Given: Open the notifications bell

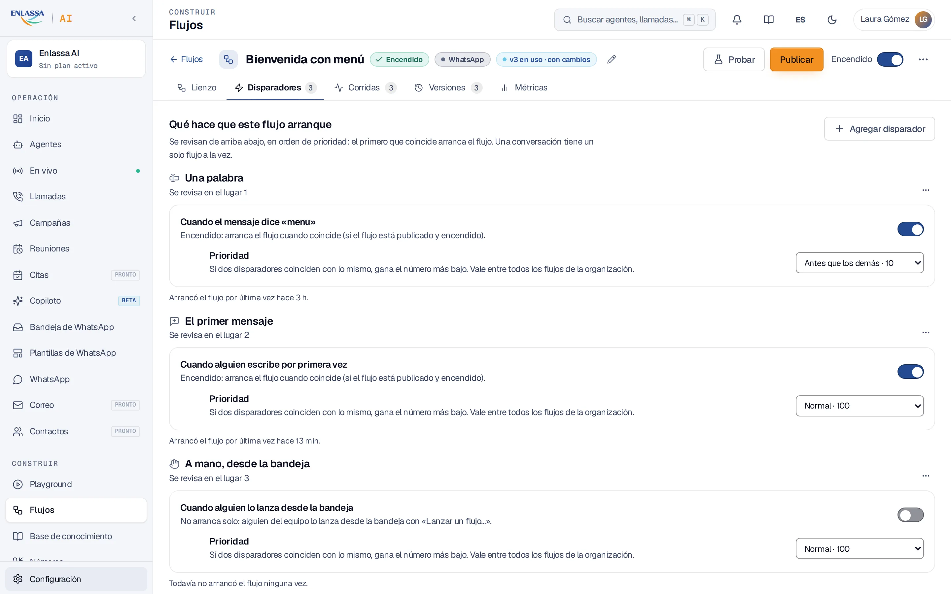Looking at the screenshot, I should tap(737, 20).
